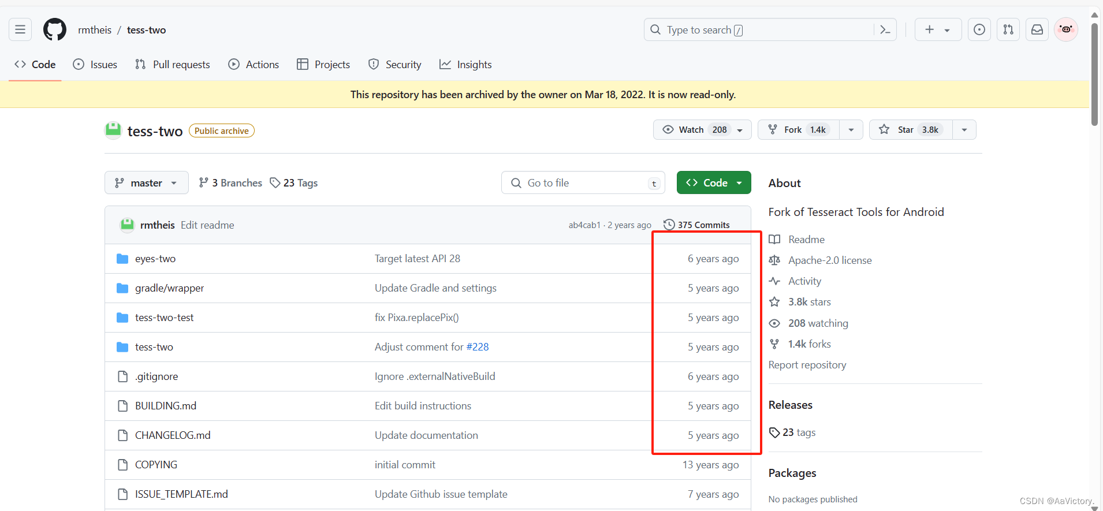Viewport: 1103px width, 511px height.
Task: Open Edit build instructions commit
Action: coord(423,406)
